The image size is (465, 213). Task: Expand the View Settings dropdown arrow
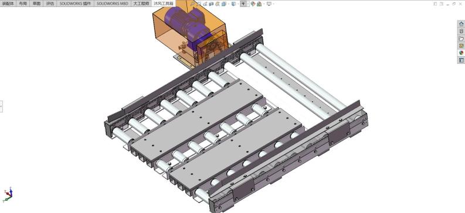click(x=274, y=4)
